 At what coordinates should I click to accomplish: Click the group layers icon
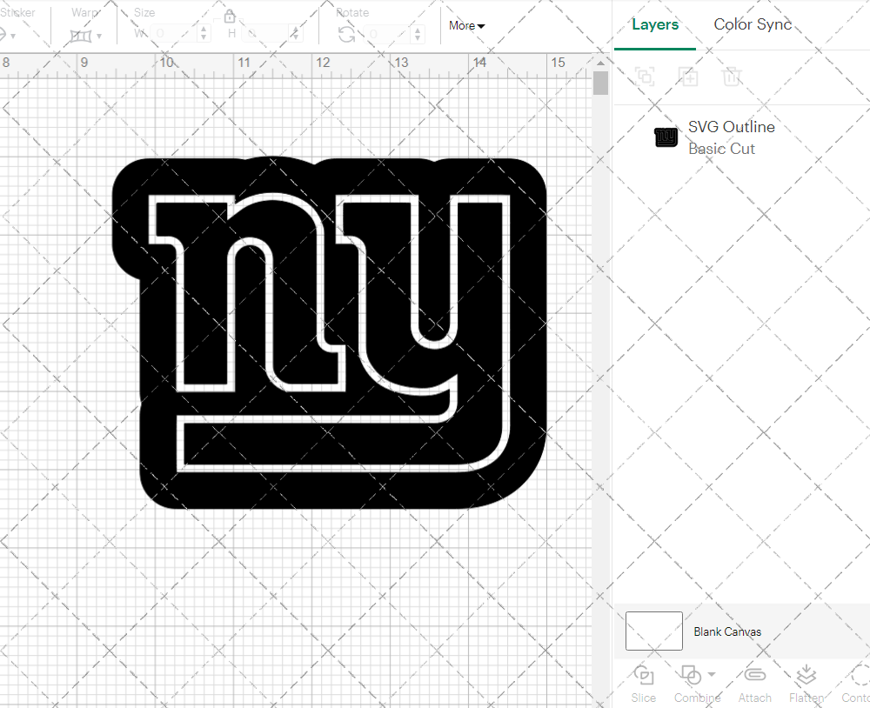pos(644,77)
